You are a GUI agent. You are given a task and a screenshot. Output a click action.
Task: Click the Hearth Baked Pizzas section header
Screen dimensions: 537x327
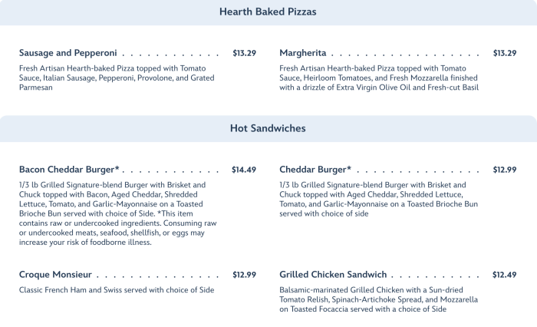268,12
